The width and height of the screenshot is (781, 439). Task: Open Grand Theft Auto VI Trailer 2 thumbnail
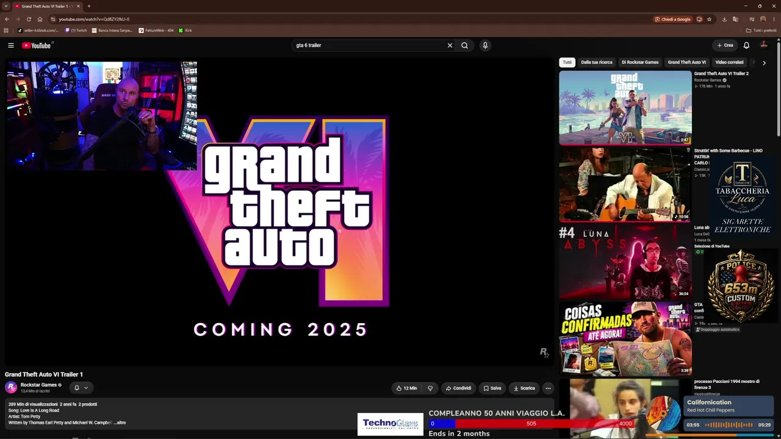coord(625,108)
